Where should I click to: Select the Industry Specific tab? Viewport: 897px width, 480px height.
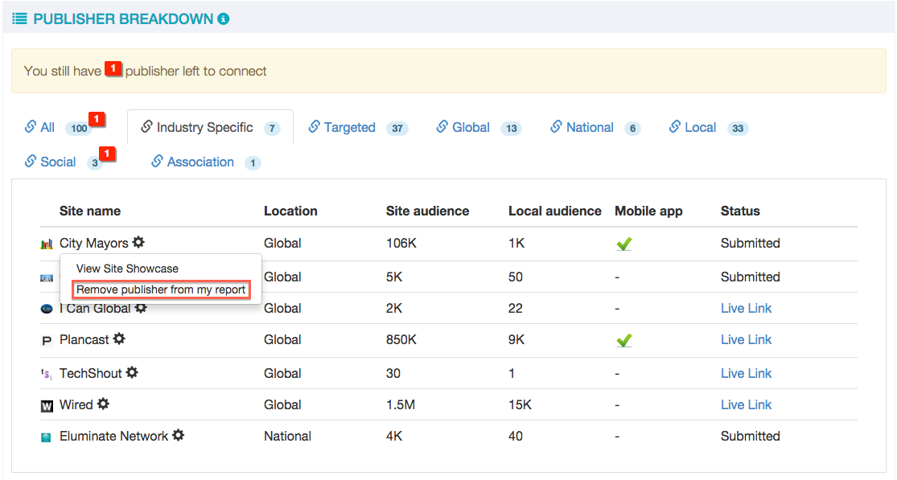(210, 127)
